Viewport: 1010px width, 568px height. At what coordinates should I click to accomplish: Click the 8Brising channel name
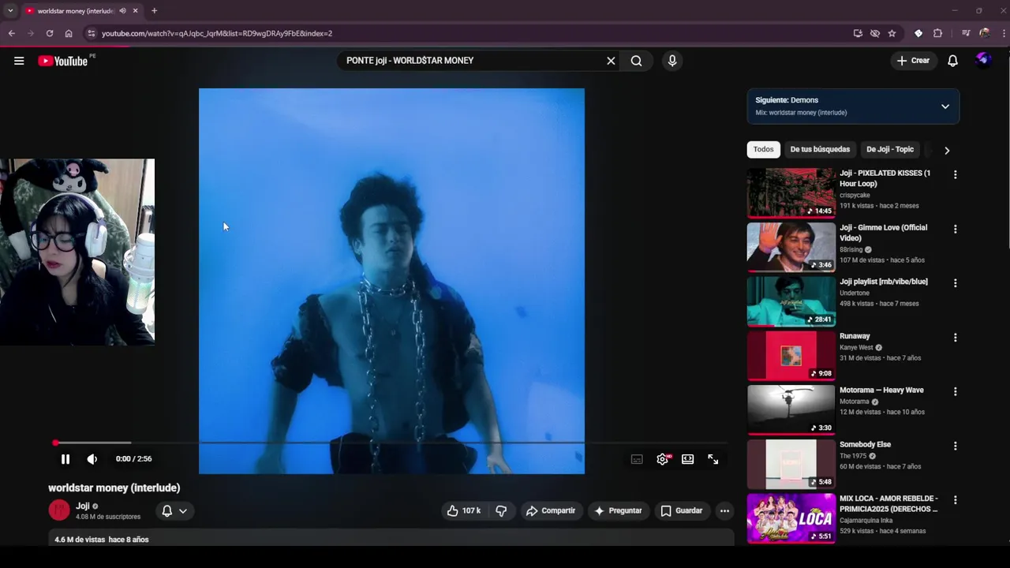[851, 249]
